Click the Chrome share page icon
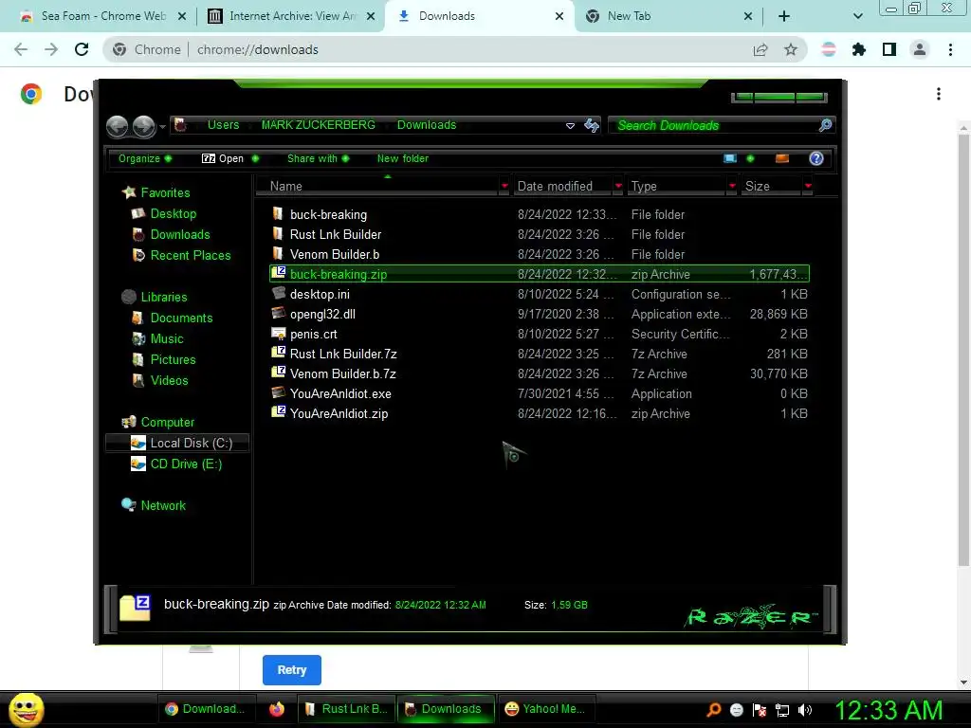The width and height of the screenshot is (971, 728). (760, 49)
